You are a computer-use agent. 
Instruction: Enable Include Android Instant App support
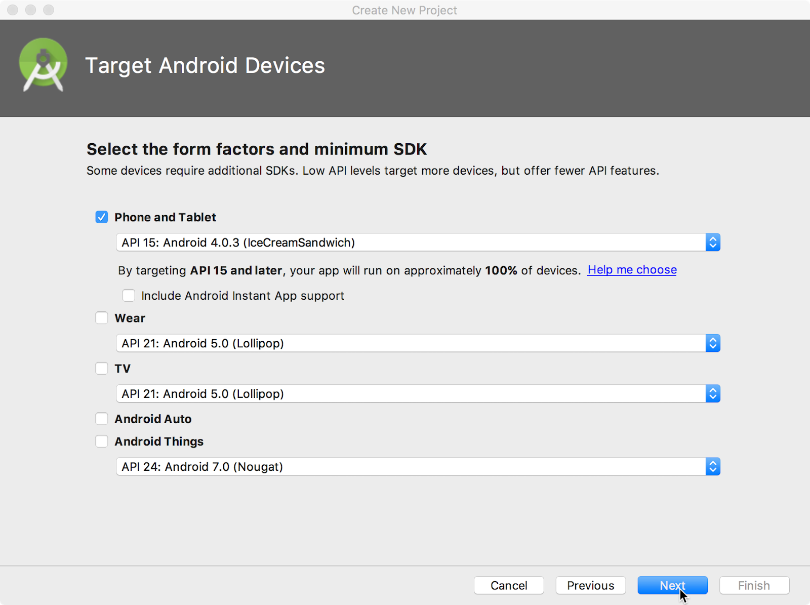pyautogui.click(x=129, y=296)
